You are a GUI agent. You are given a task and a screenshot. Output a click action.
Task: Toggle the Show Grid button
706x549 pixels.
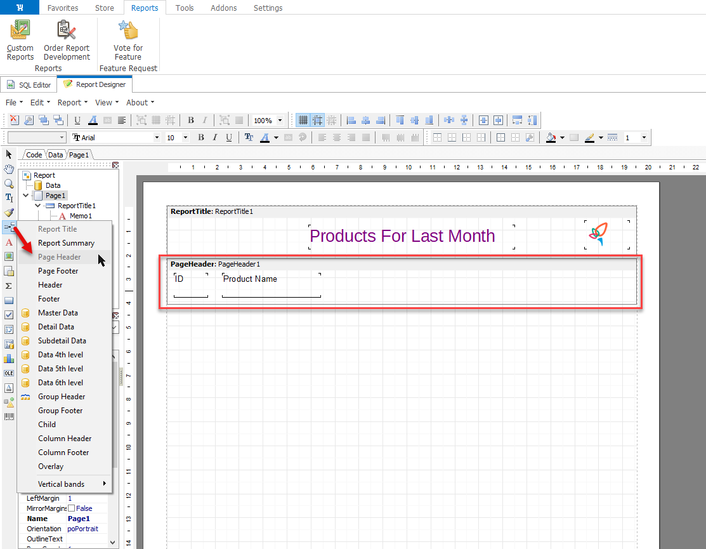(303, 120)
